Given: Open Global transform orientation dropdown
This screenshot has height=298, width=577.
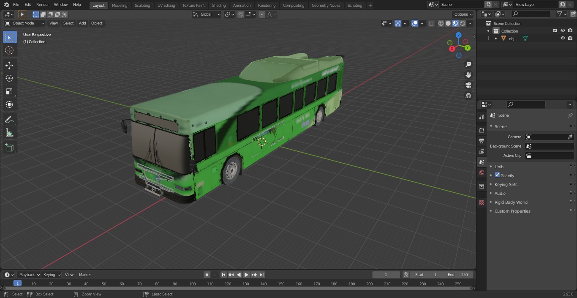Looking at the screenshot, I should pyautogui.click(x=207, y=14).
